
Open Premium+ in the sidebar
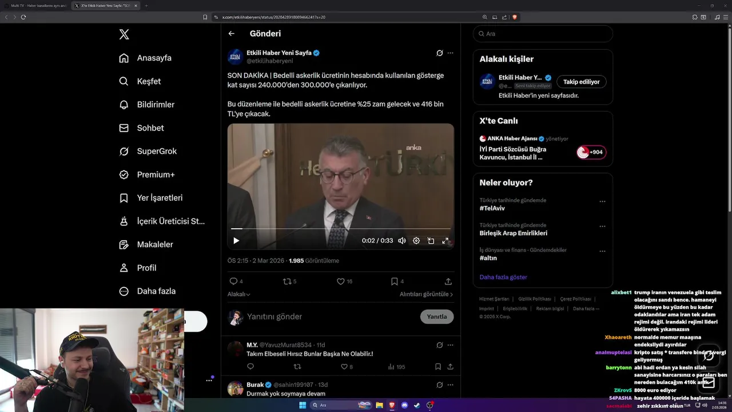tap(147, 175)
